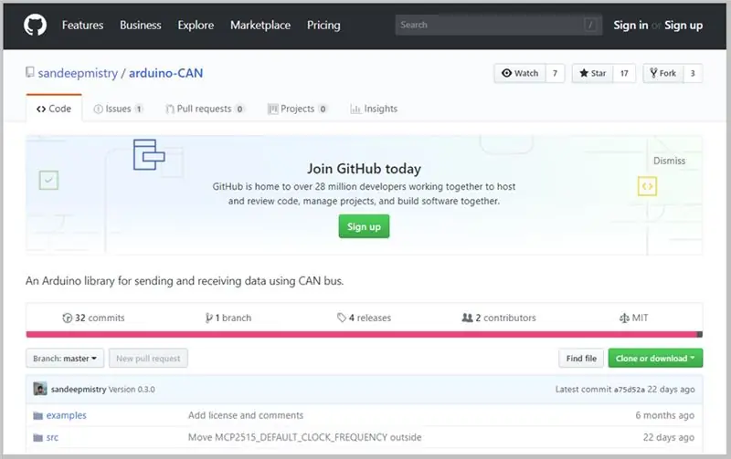Open the Marketplace menu item

(260, 26)
